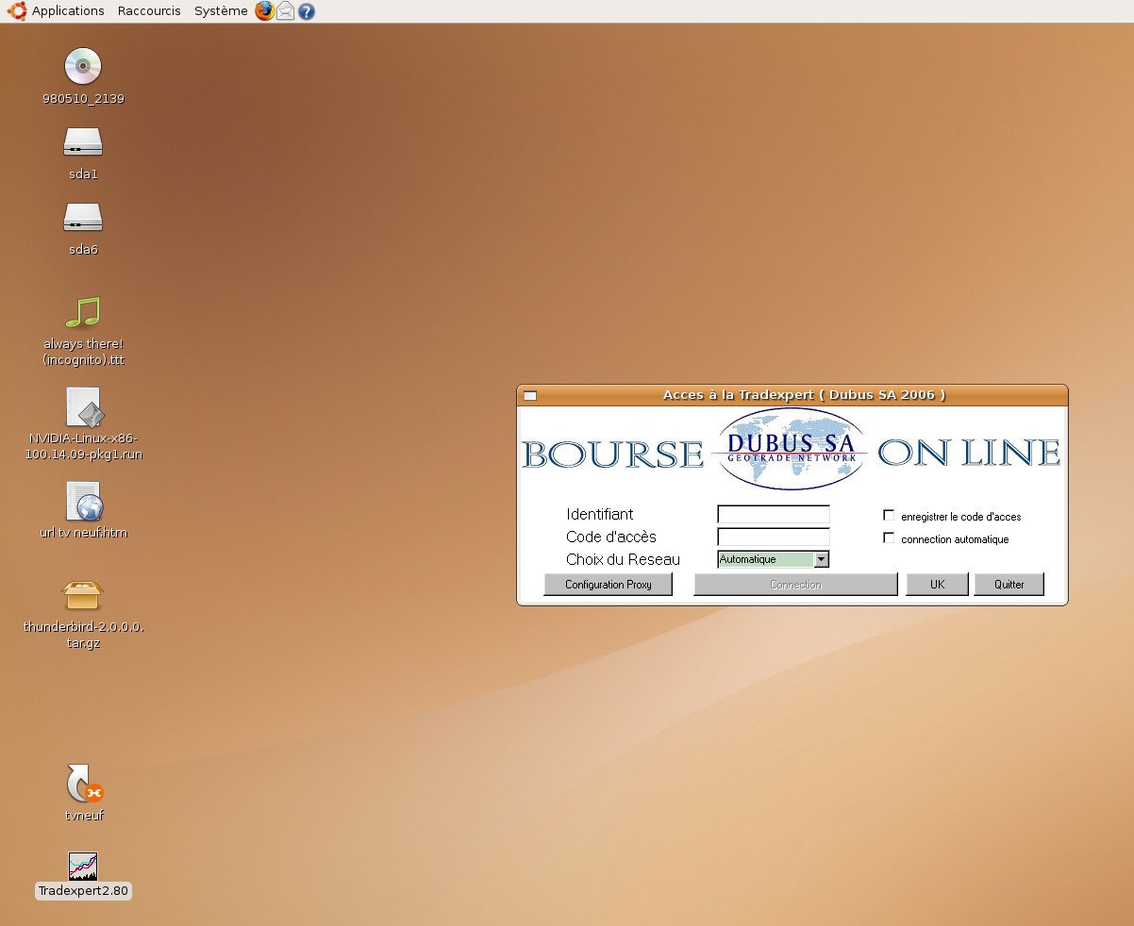Open the 980510_2139 disc icon
This screenshot has height=926, width=1134.
tap(83, 66)
